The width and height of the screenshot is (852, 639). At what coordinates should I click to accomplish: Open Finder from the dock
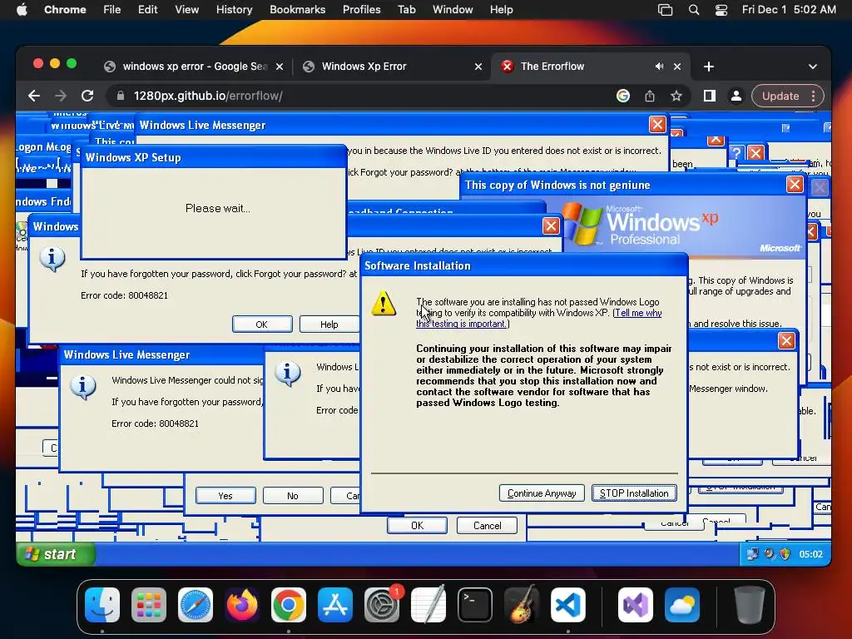[102, 605]
